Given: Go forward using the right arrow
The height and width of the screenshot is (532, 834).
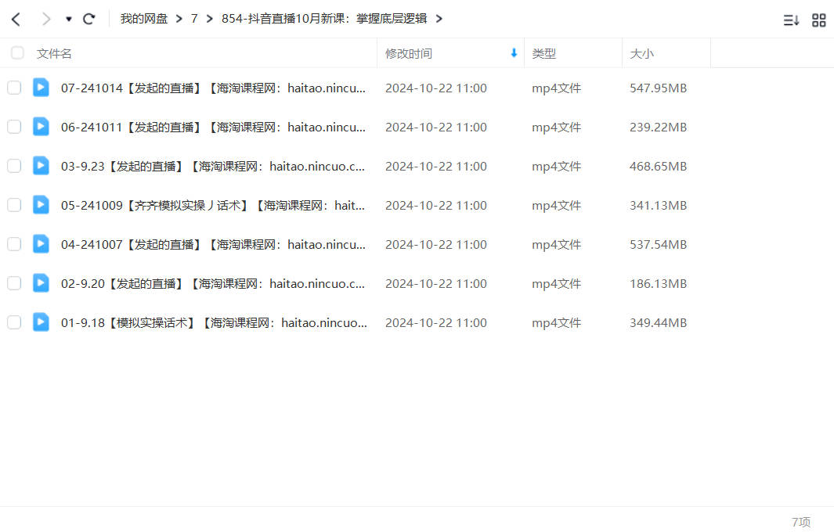Looking at the screenshot, I should point(46,20).
